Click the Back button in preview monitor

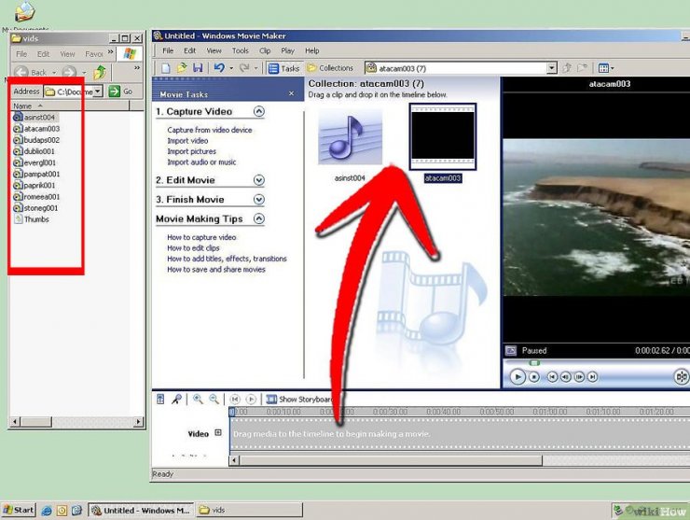coord(552,377)
